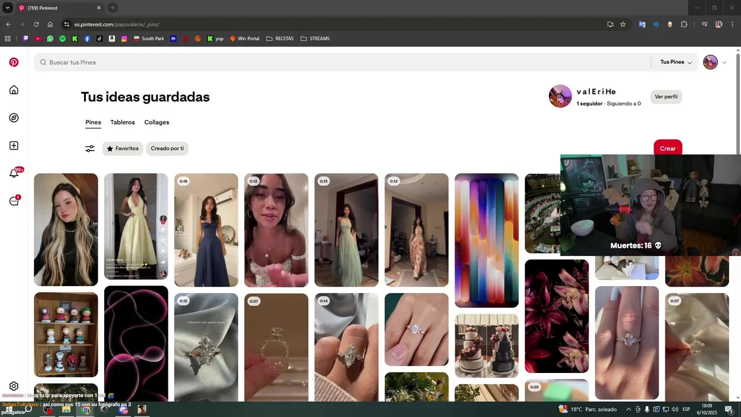Click the valEriHe profile name
This screenshot has height=417, width=741.
click(596, 92)
